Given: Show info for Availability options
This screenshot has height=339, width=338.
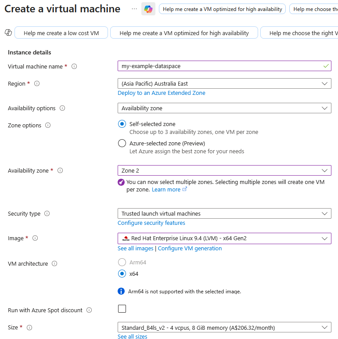Looking at the screenshot, I should click(x=62, y=108).
